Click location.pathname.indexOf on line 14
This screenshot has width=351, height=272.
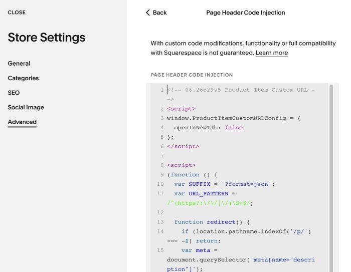pyautogui.click(x=241, y=231)
